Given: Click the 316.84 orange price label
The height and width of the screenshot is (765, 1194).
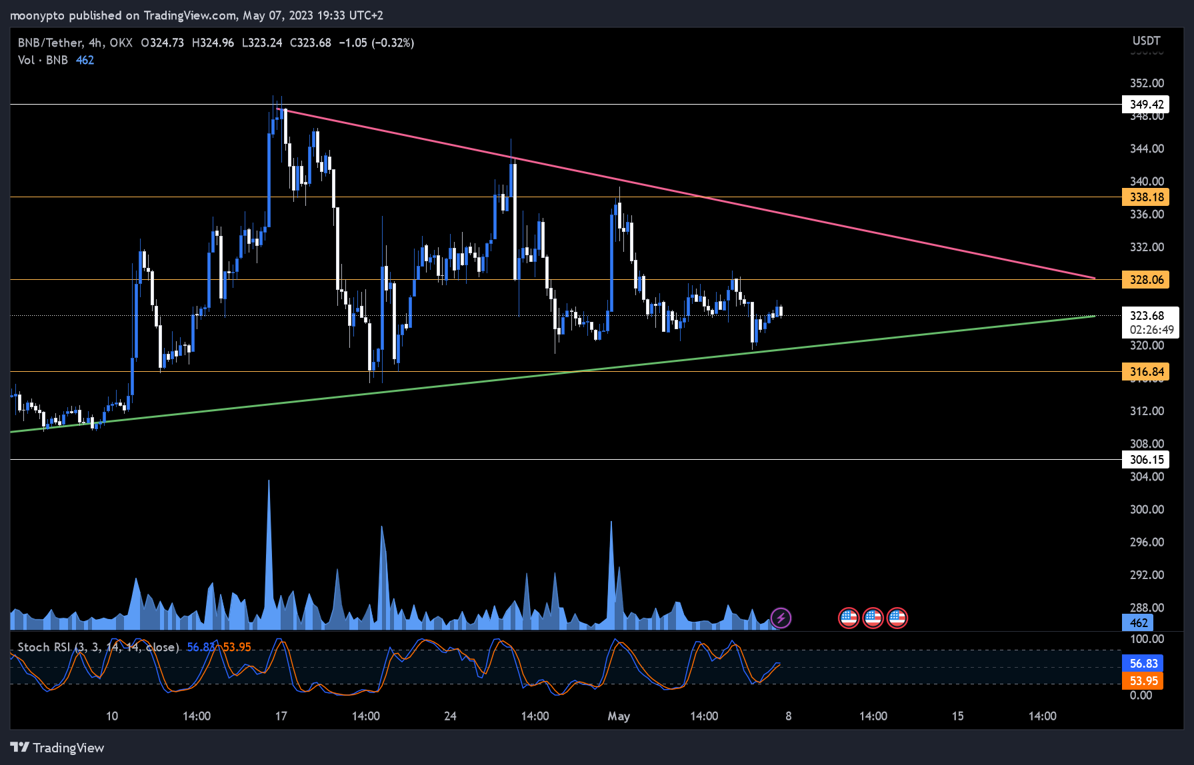Looking at the screenshot, I should point(1146,372).
